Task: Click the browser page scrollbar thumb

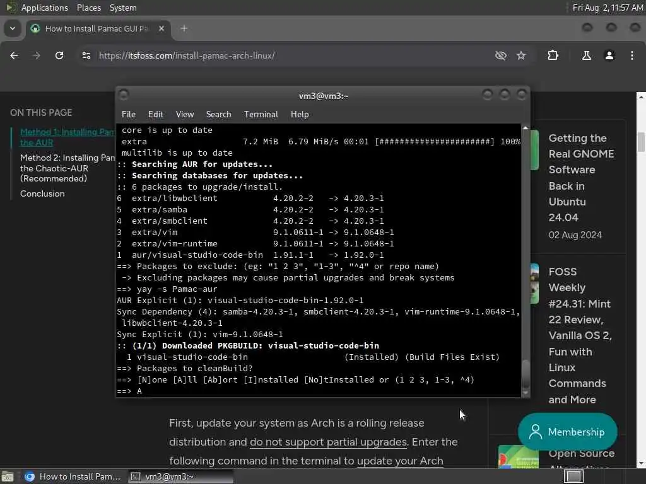Action: [x=641, y=142]
